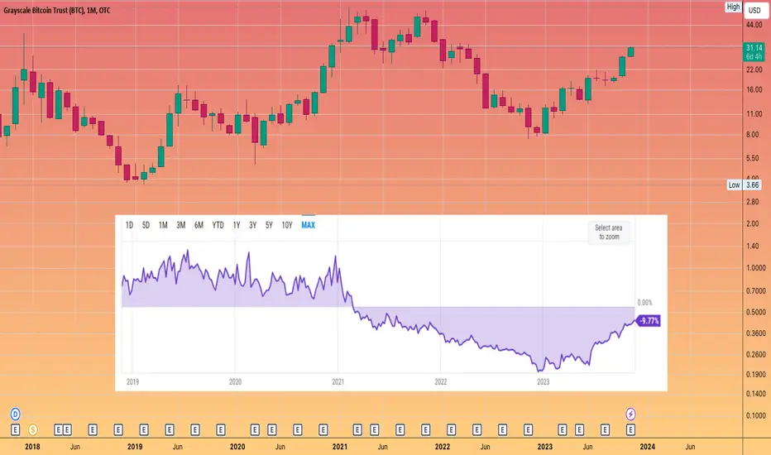The width and height of the screenshot is (771, 455).
Task: Click 22.00 on the price axis
Action: (x=754, y=69)
